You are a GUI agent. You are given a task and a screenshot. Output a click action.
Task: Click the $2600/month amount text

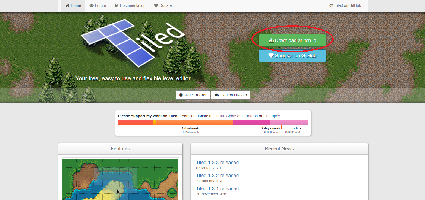[293, 132]
